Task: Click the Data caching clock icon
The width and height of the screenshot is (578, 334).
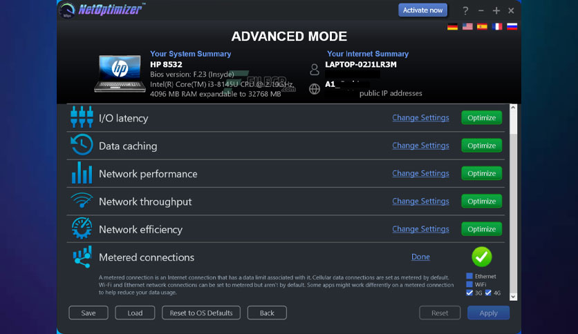Action: tap(82, 144)
